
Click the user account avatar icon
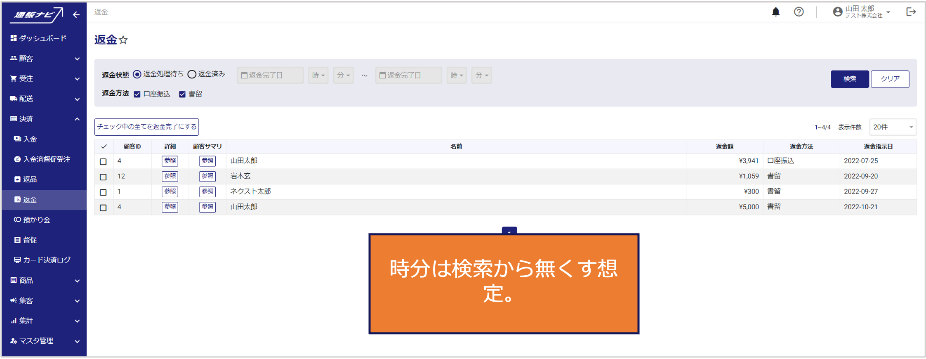(x=837, y=12)
